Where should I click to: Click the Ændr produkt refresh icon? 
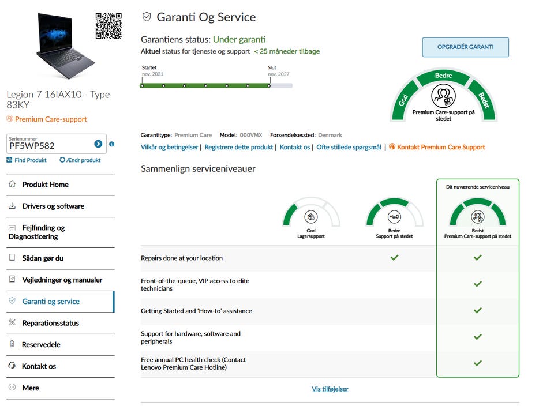coord(62,160)
